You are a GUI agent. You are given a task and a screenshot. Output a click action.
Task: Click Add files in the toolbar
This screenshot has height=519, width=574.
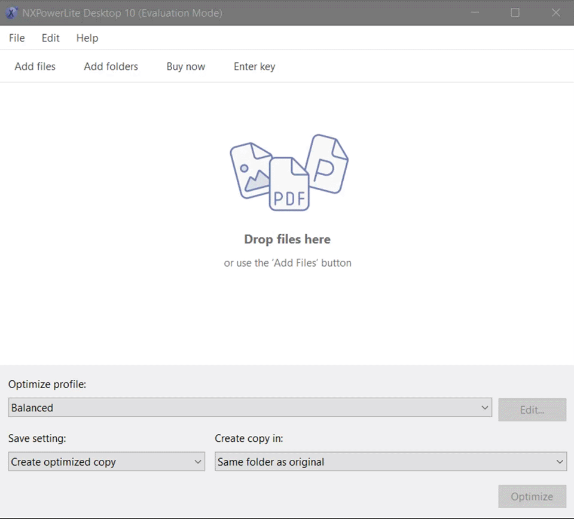click(35, 66)
